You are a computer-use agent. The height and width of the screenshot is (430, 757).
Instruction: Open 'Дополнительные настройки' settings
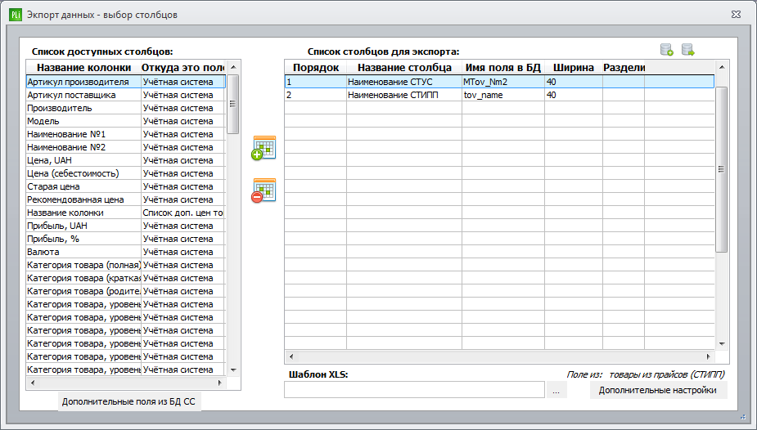pyautogui.click(x=657, y=390)
